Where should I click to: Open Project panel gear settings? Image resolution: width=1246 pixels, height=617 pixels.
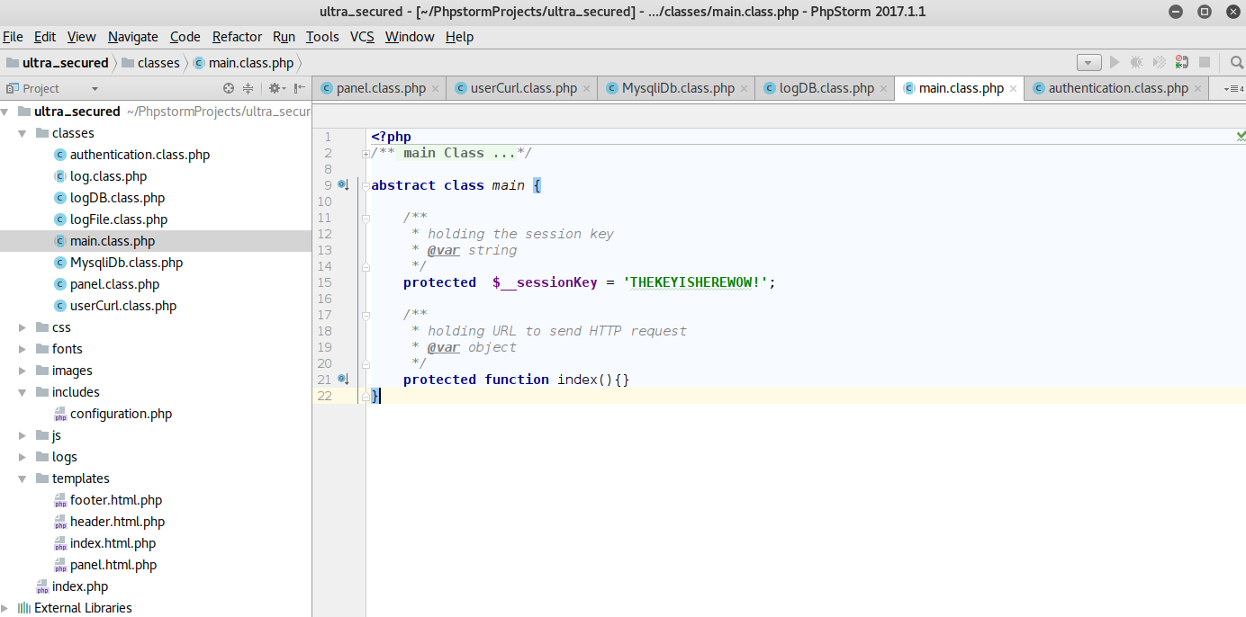coord(276,88)
